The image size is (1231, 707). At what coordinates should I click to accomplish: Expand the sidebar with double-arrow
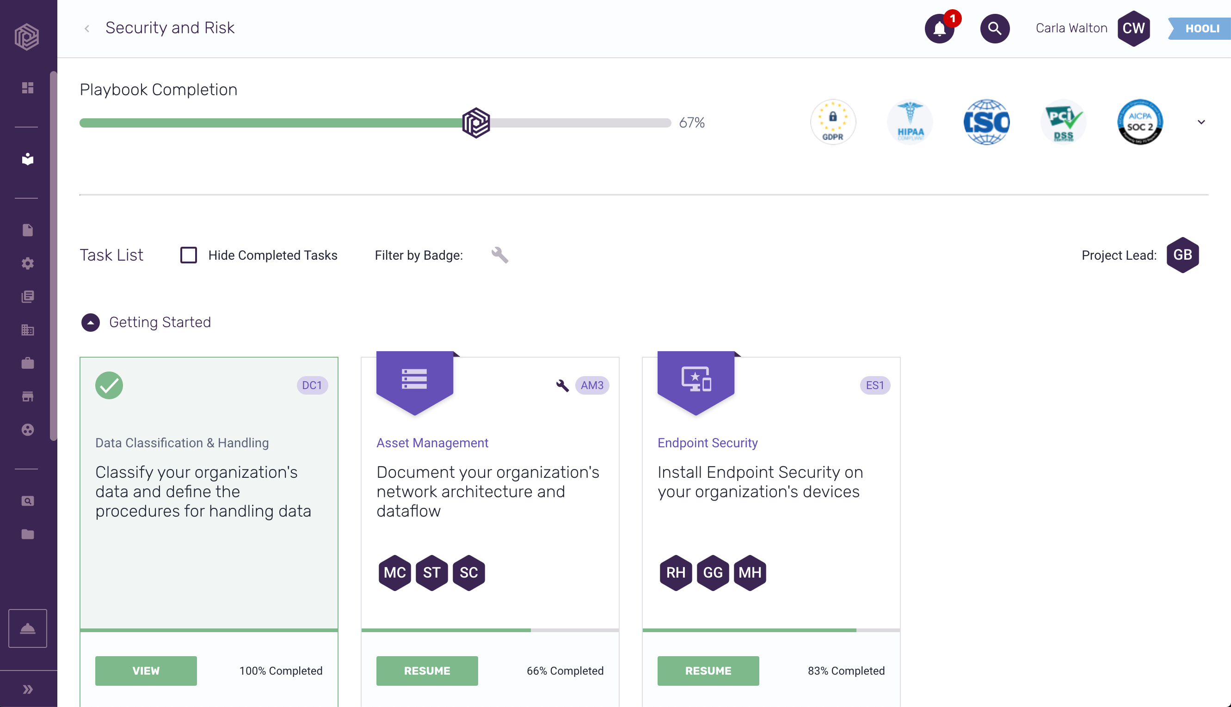point(28,689)
